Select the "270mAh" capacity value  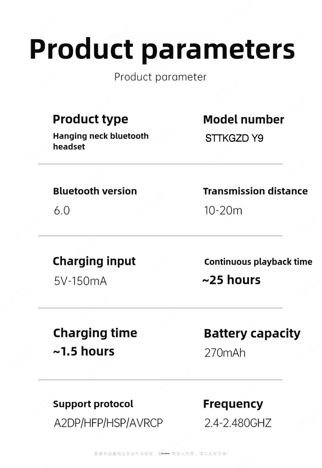point(225,353)
